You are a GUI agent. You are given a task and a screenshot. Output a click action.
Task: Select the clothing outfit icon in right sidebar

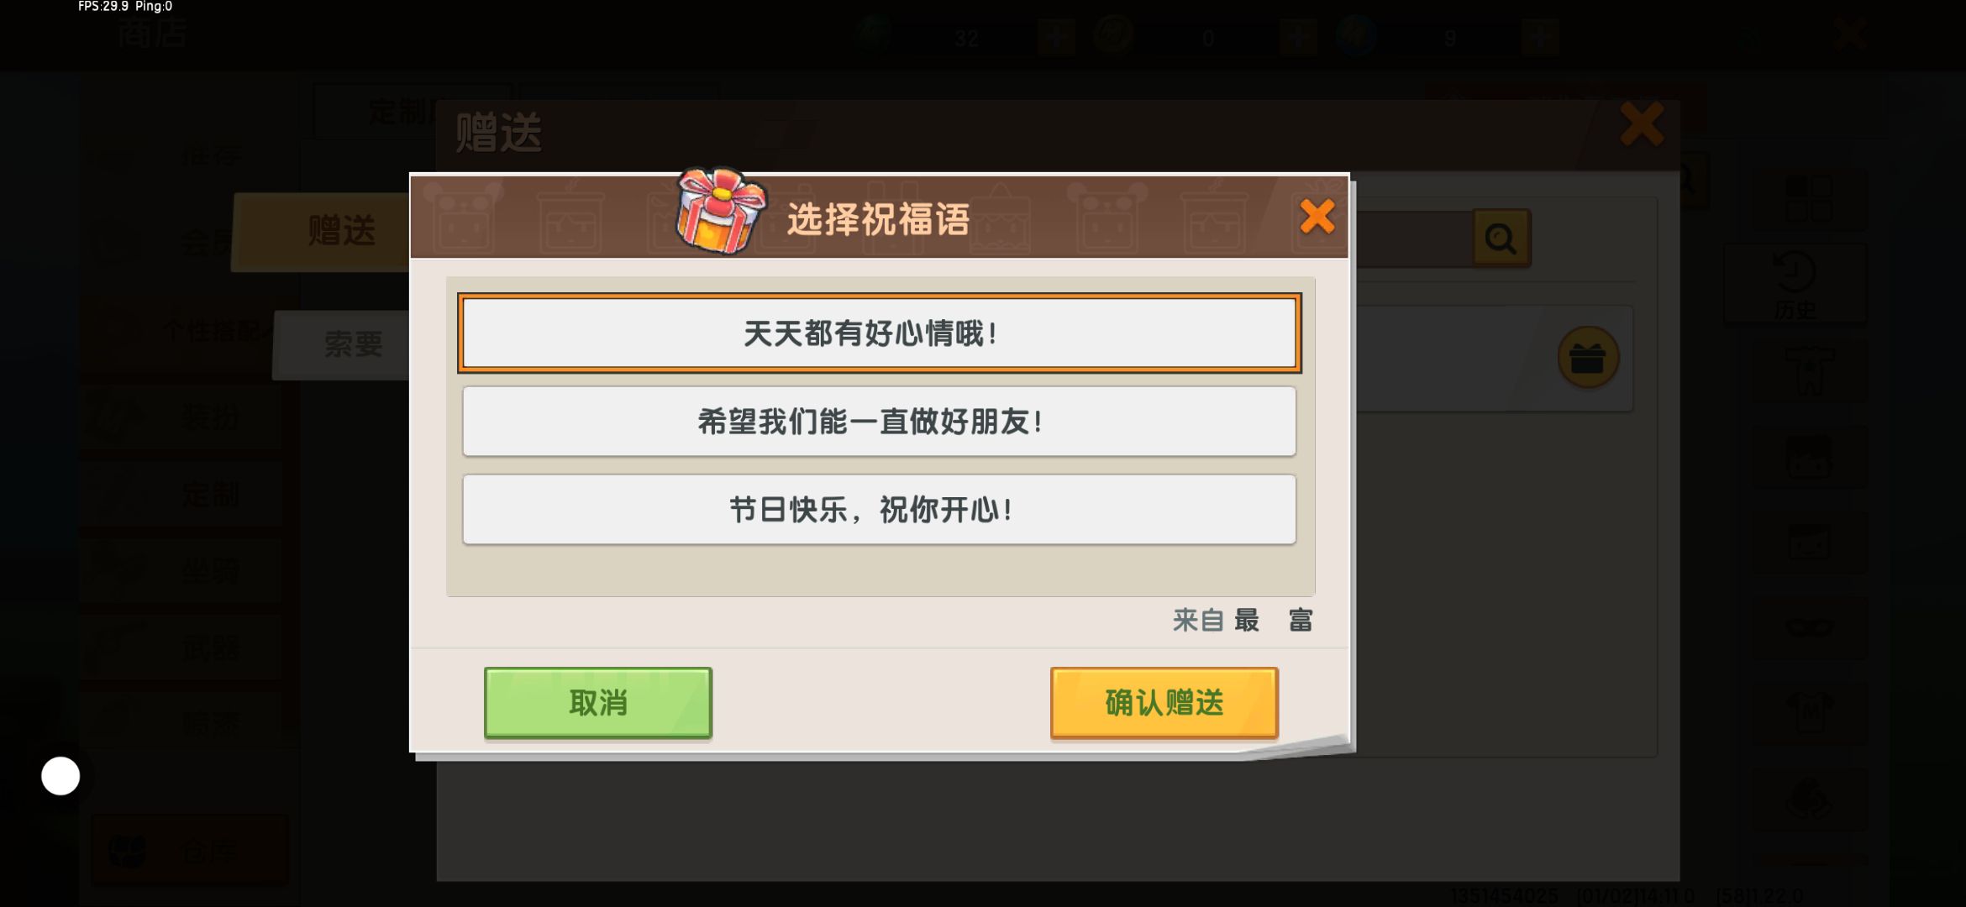(1811, 371)
